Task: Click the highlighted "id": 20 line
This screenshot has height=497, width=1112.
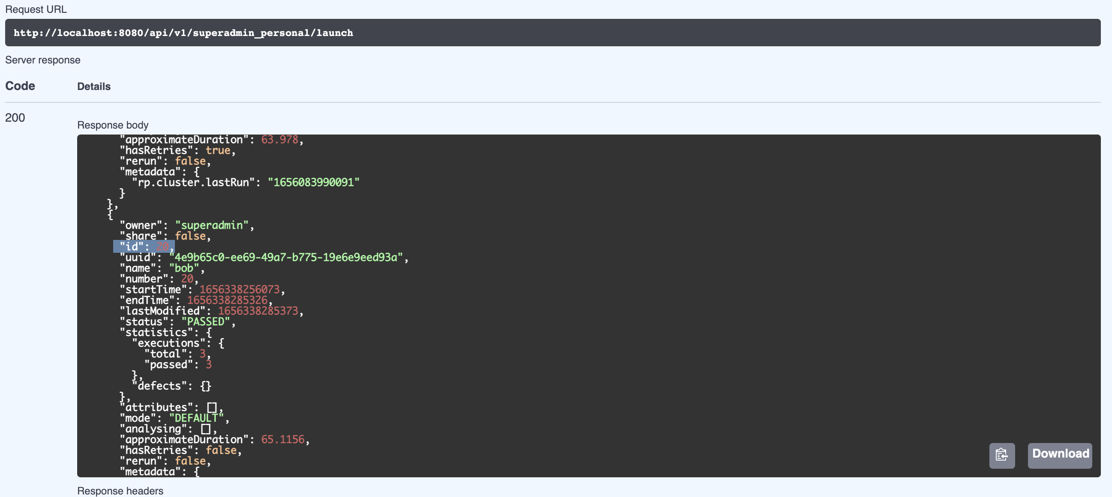Action: (144, 246)
